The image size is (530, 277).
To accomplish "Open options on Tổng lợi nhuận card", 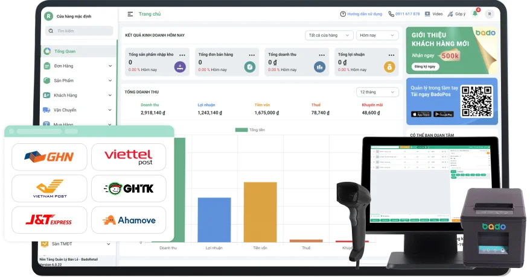I will coord(391,55).
